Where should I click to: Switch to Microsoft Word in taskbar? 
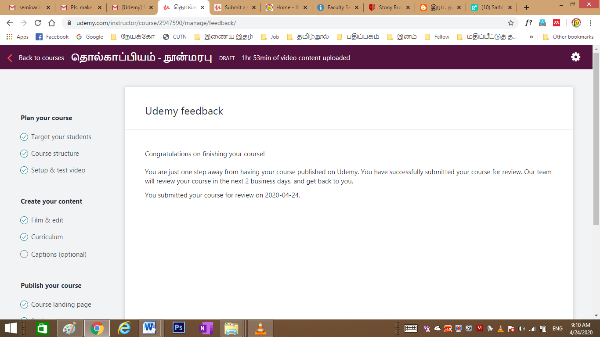150,328
